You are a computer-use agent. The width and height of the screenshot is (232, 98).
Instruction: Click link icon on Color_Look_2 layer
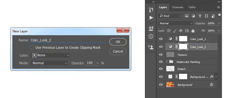[176, 47]
